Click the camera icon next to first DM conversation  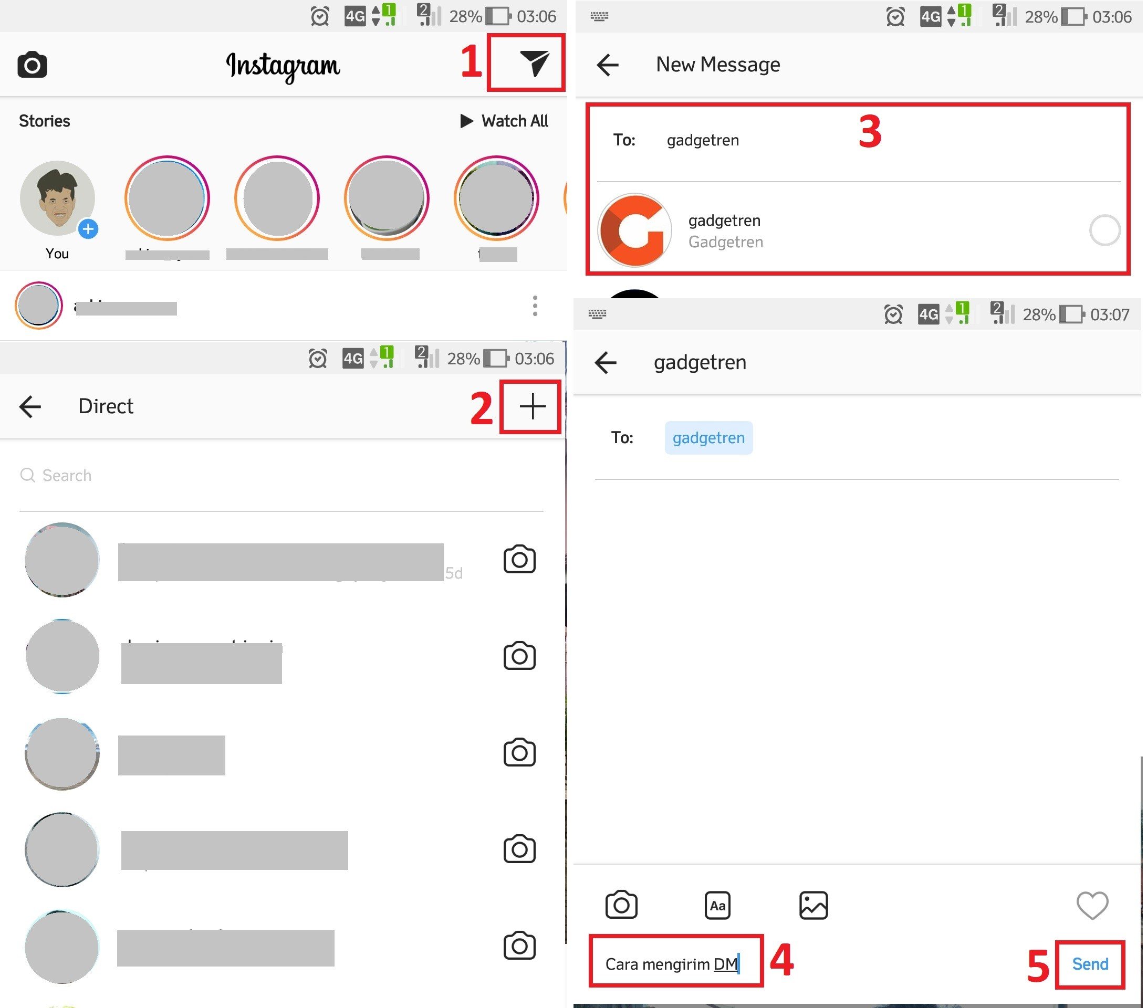[521, 559]
